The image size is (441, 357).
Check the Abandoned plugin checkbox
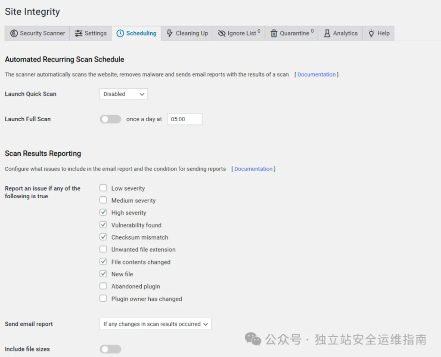(103, 286)
